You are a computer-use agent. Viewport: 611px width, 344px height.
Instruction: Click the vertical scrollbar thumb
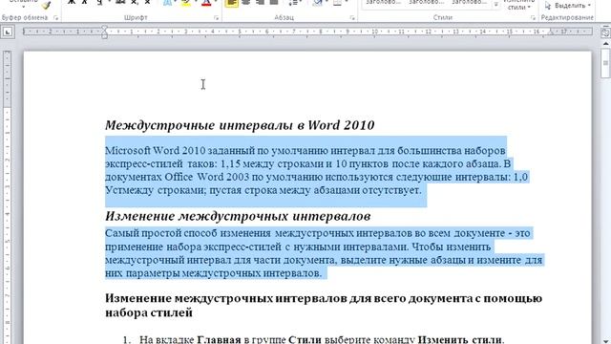[605, 64]
